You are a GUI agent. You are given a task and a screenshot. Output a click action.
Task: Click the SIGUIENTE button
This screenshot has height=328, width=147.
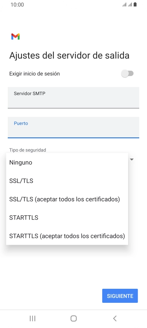tap(120, 296)
